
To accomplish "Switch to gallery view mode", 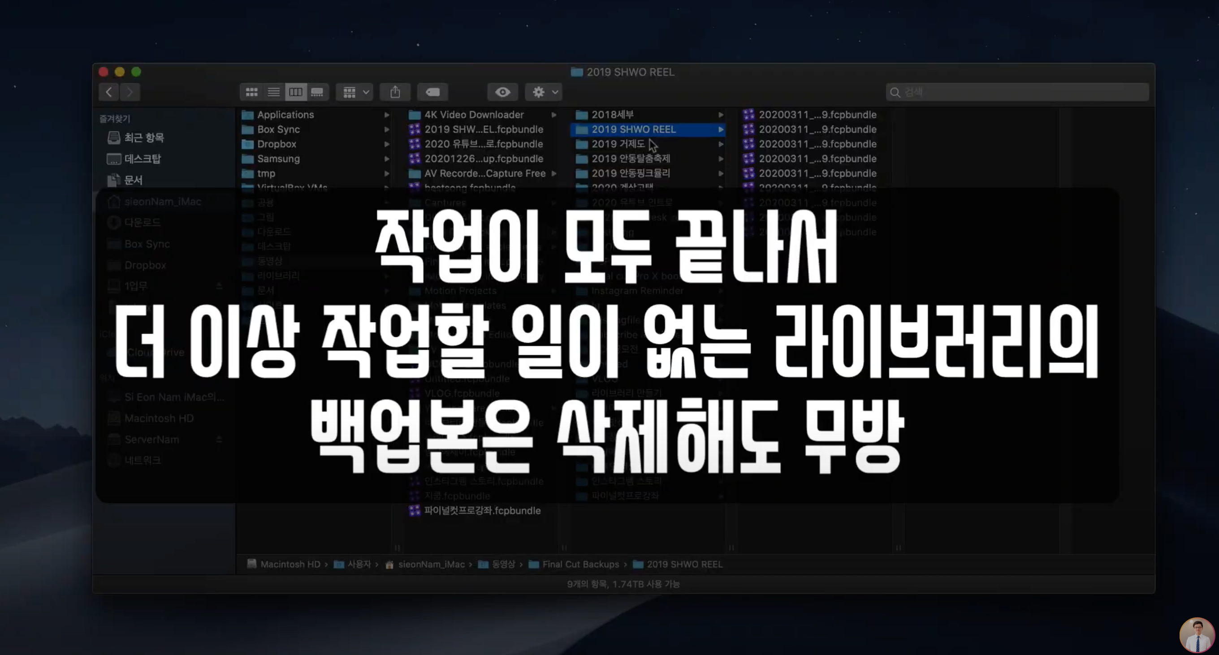I will click(x=318, y=92).
